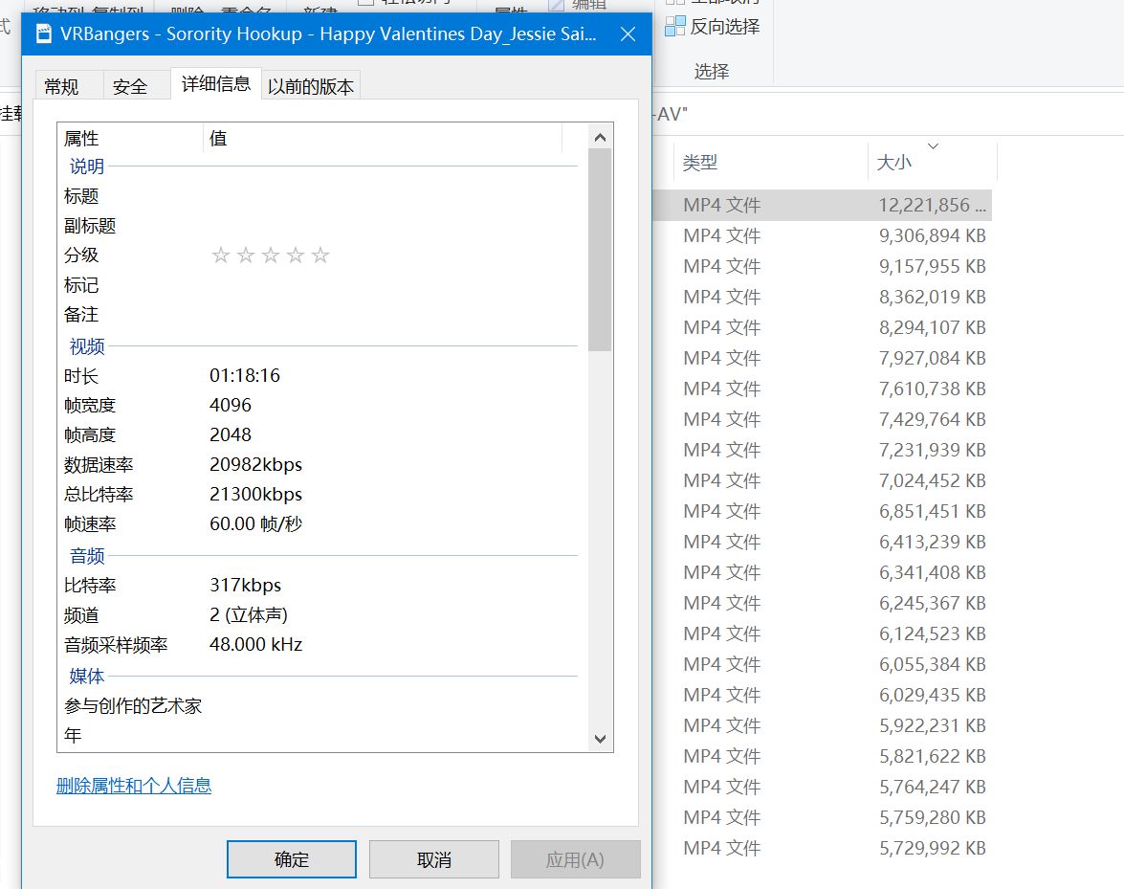Select 音频采样频率 value 48.000 kHz
The height and width of the screenshot is (889, 1124).
pyautogui.click(x=256, y=645)
